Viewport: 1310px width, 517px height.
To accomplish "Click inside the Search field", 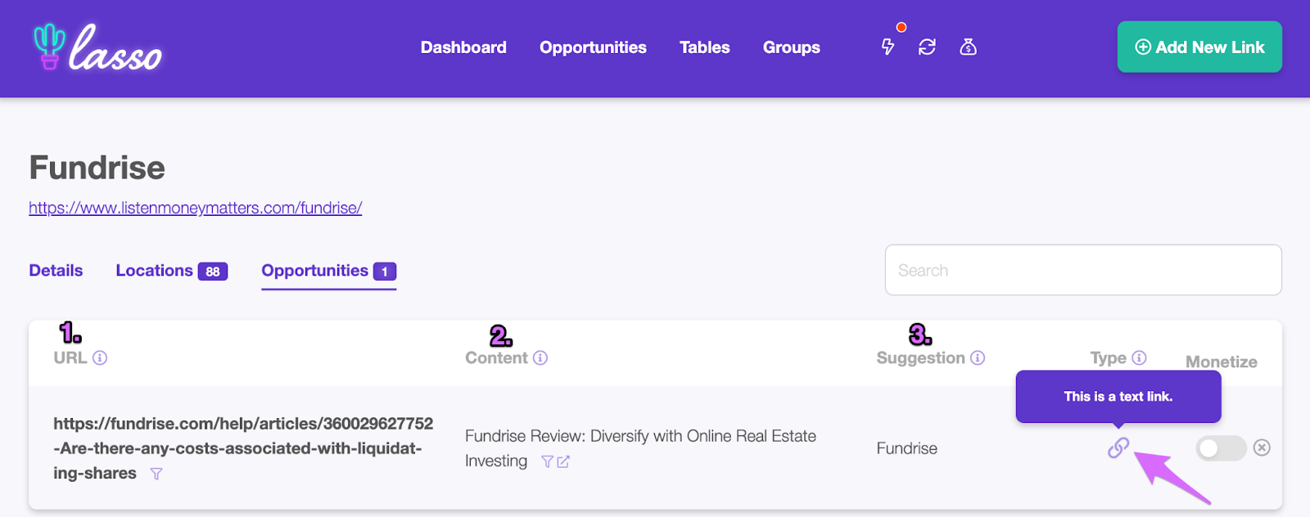I will pyautogui.click(x=1083, y=270).
